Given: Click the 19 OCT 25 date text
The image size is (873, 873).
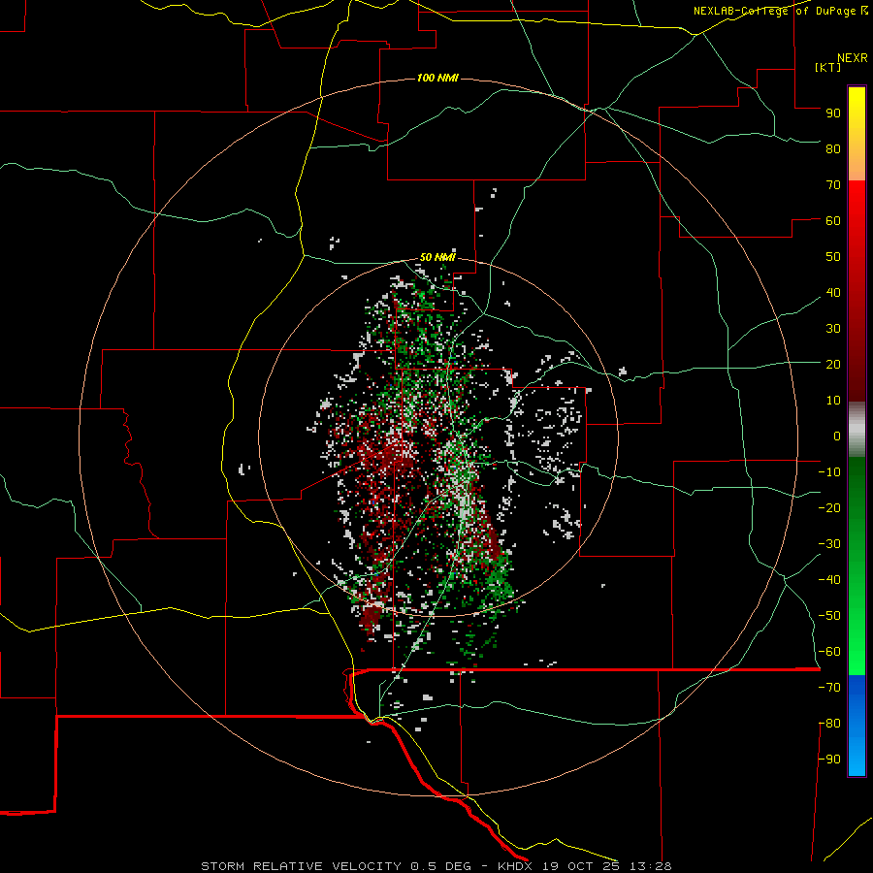Looking at the screenshot, I should [x=584, y=866].
